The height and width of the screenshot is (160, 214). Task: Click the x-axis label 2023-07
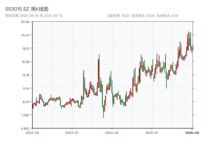click(x=72, y=133)
